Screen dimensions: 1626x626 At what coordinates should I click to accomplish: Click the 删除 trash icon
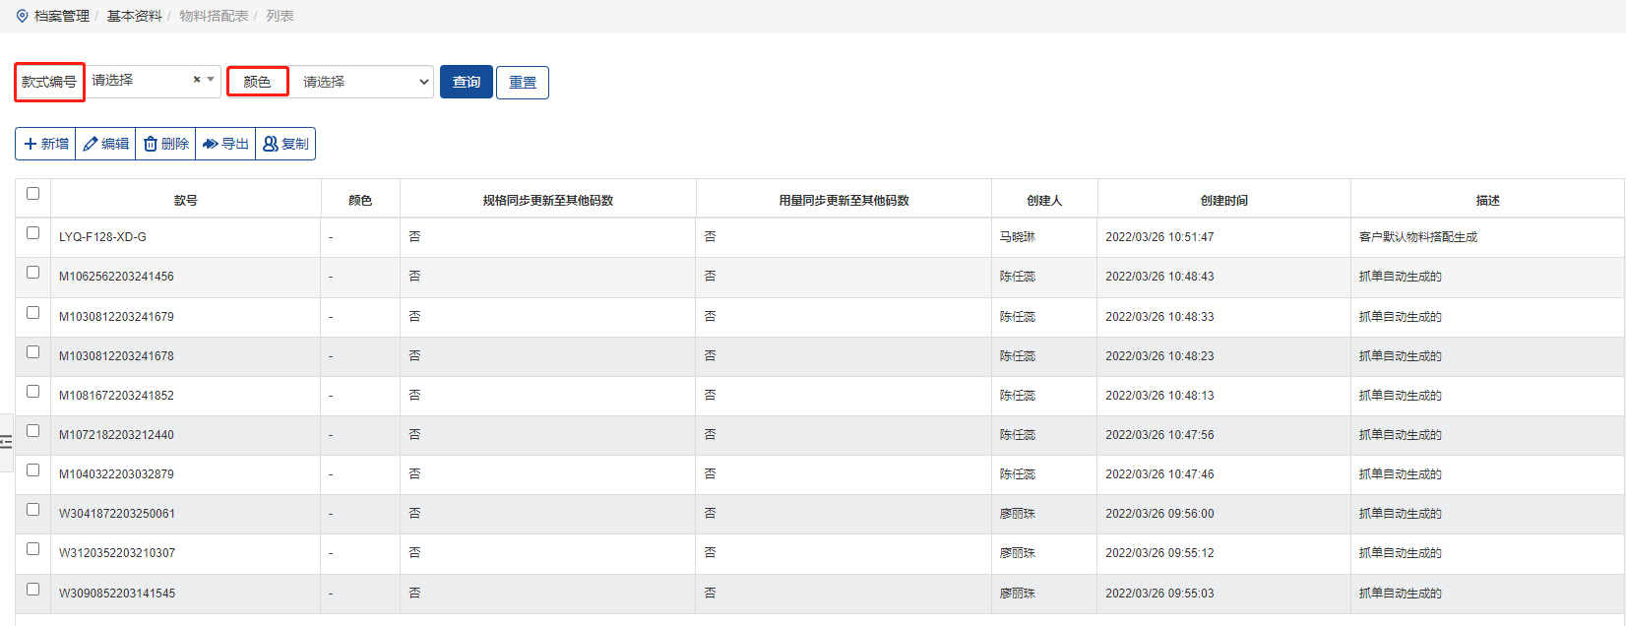pyautogui.click(x=151, y=144)
